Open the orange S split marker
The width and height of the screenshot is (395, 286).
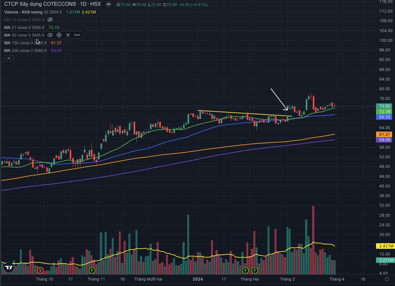click(40, 271)
